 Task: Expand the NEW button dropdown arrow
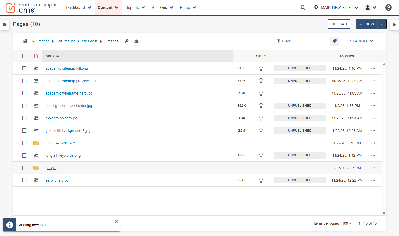382,24
